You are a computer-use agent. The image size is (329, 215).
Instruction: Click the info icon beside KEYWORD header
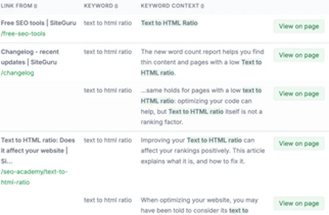point(116,6)
